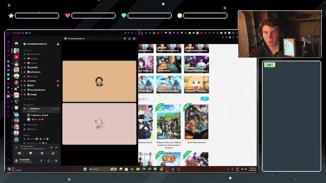
Task: Click the taskbar Buscar search box
Action: pyautogui.click(x=103, y=169)
